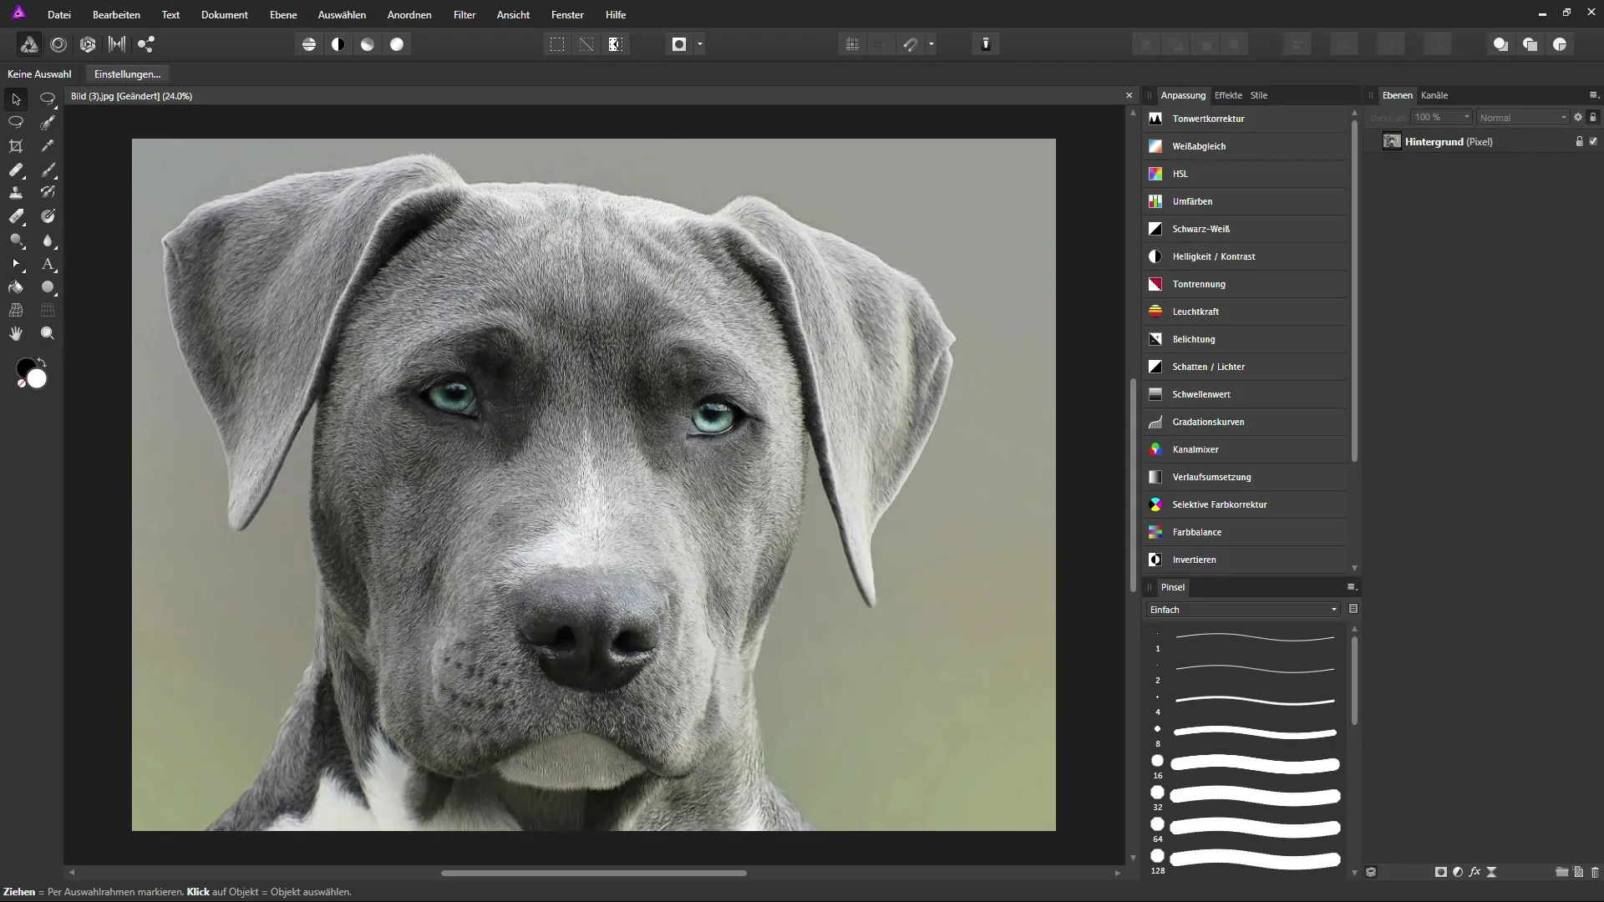
Task: Switch to the Kanäle tab
Action: (x=1434, y=95)
